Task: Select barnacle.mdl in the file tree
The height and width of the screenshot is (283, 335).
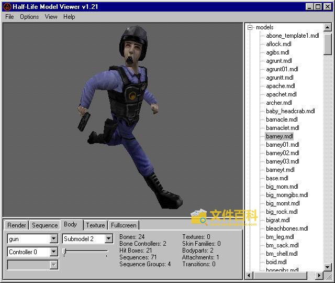Action: (282, 119)
